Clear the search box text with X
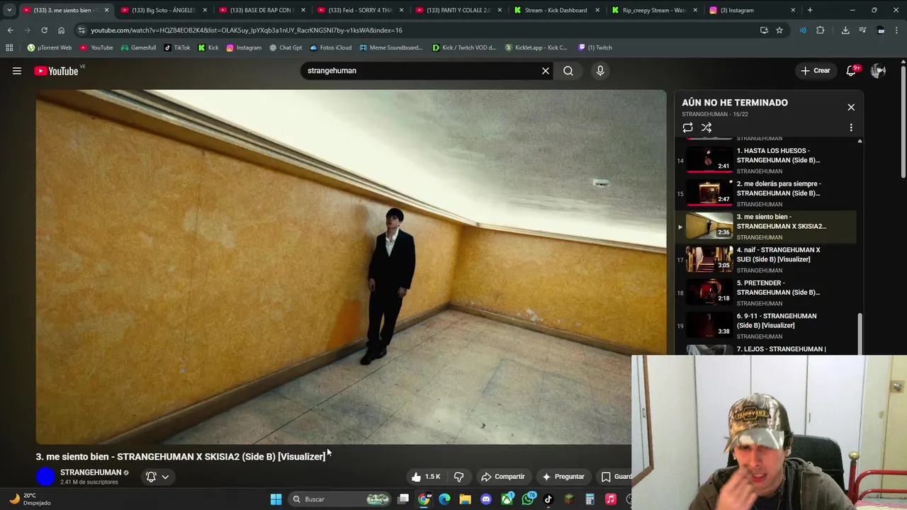Image resolution: width=907 pixels, height=510 pixels. [546, 71]
